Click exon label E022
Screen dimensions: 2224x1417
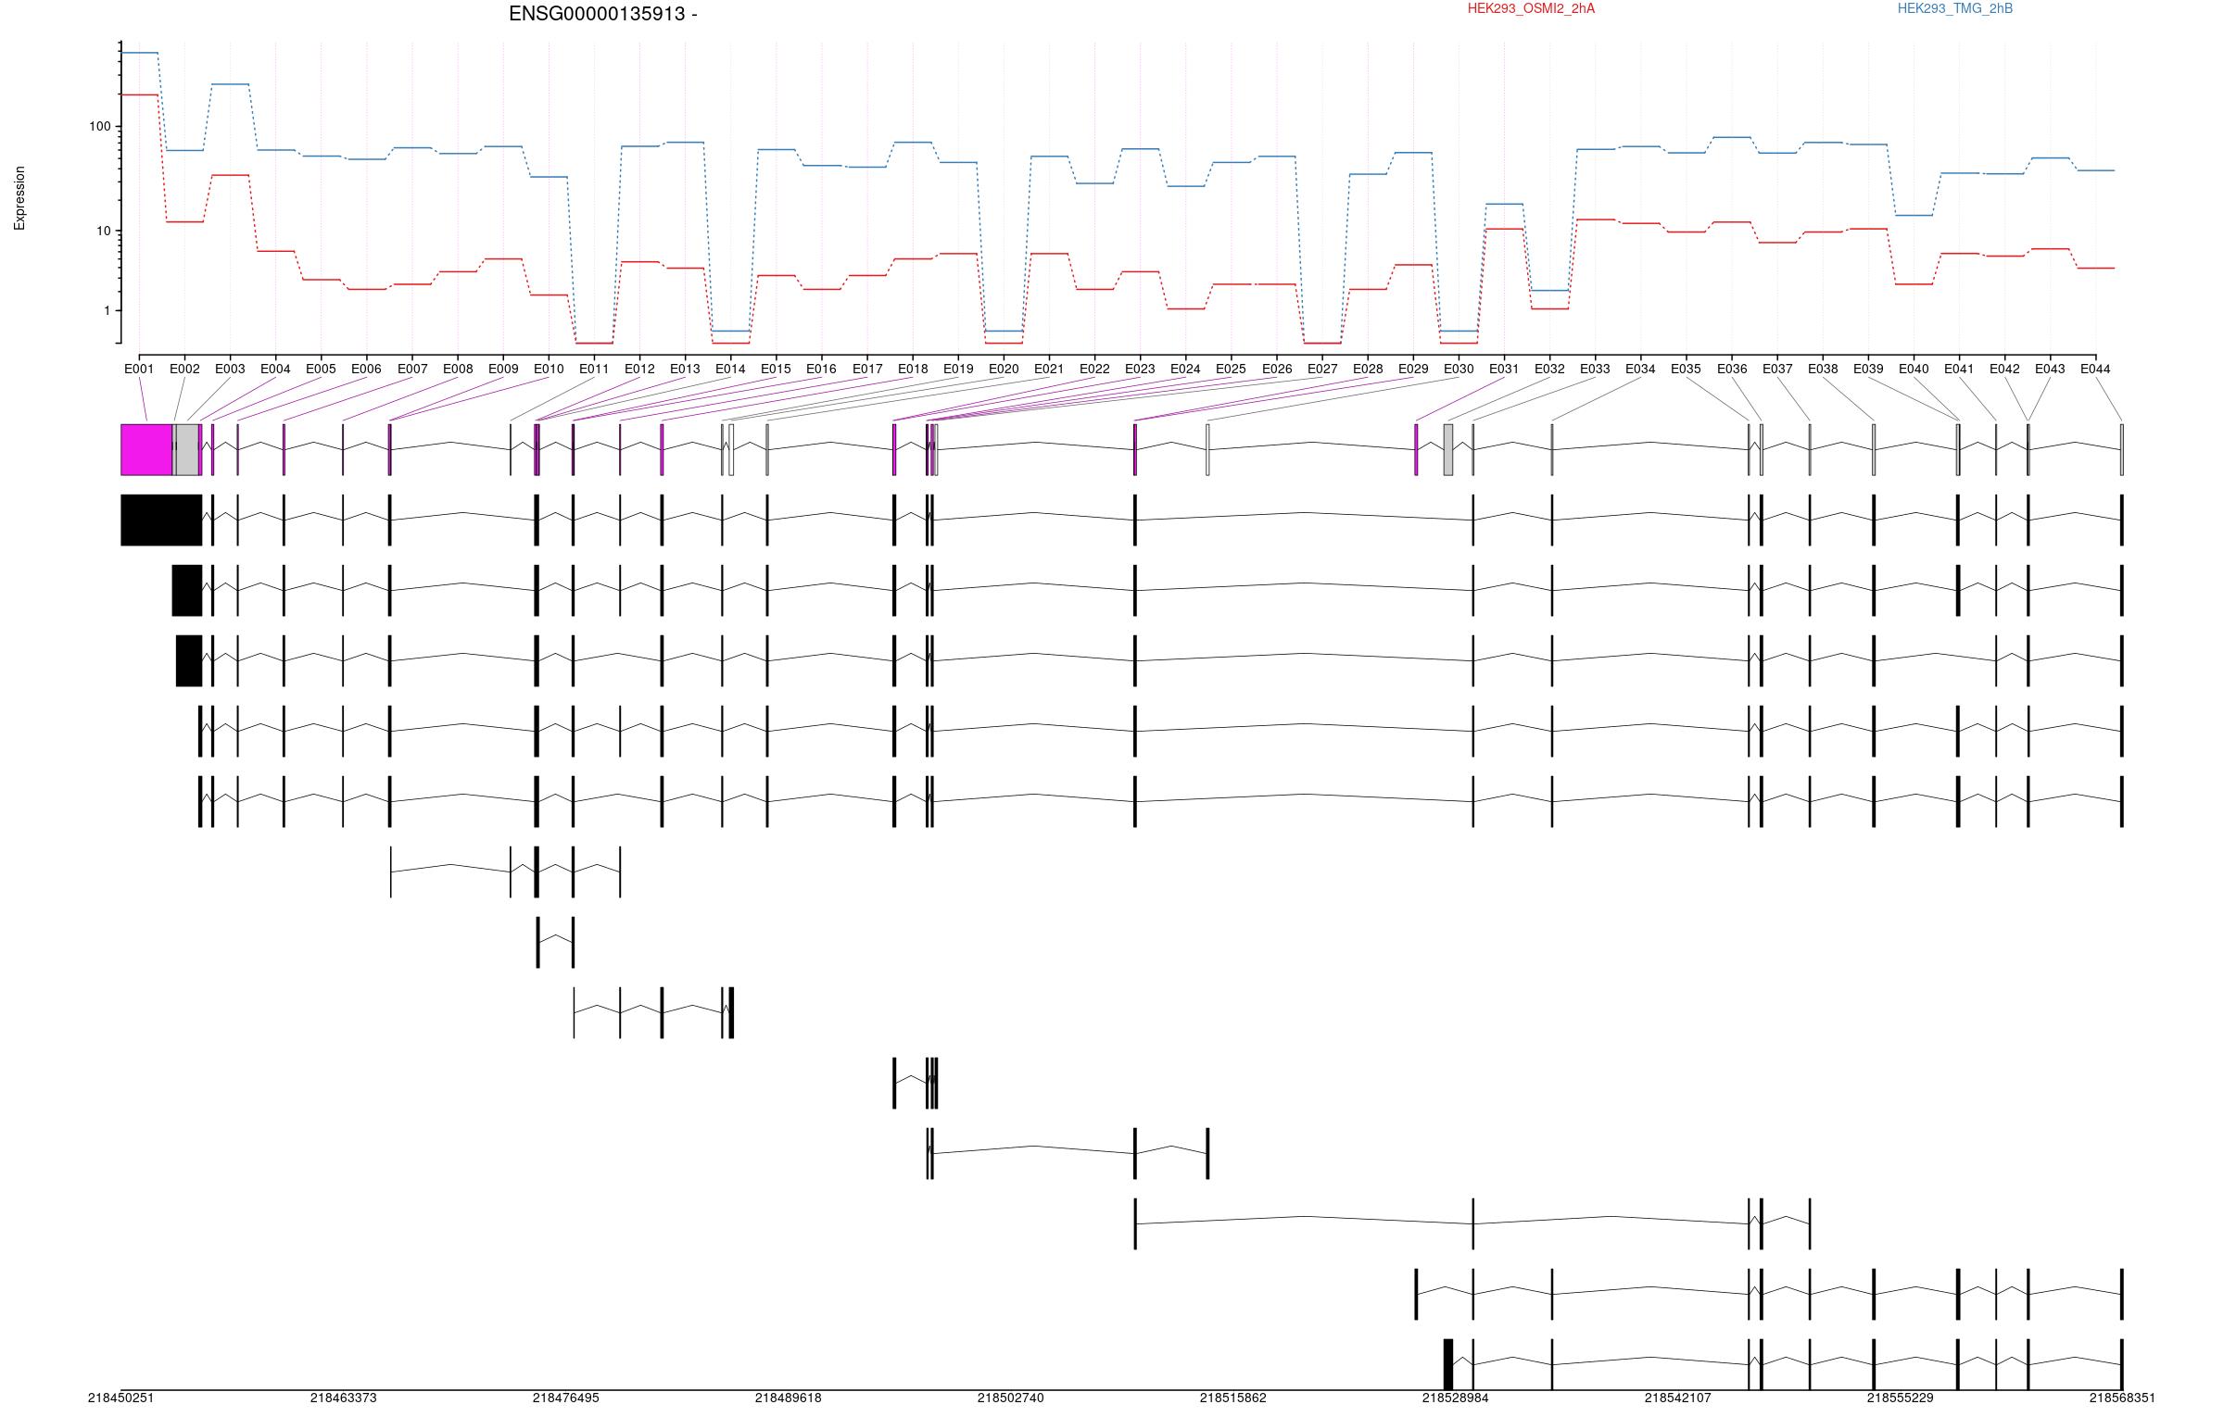click(x=1094, y=369)
